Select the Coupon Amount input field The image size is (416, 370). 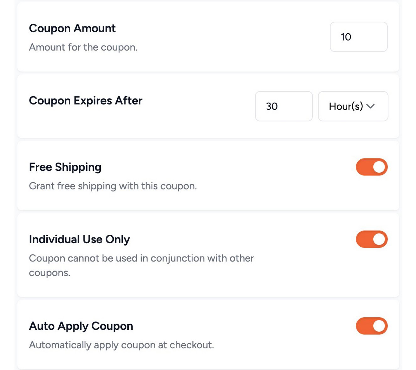coord(358,37)
